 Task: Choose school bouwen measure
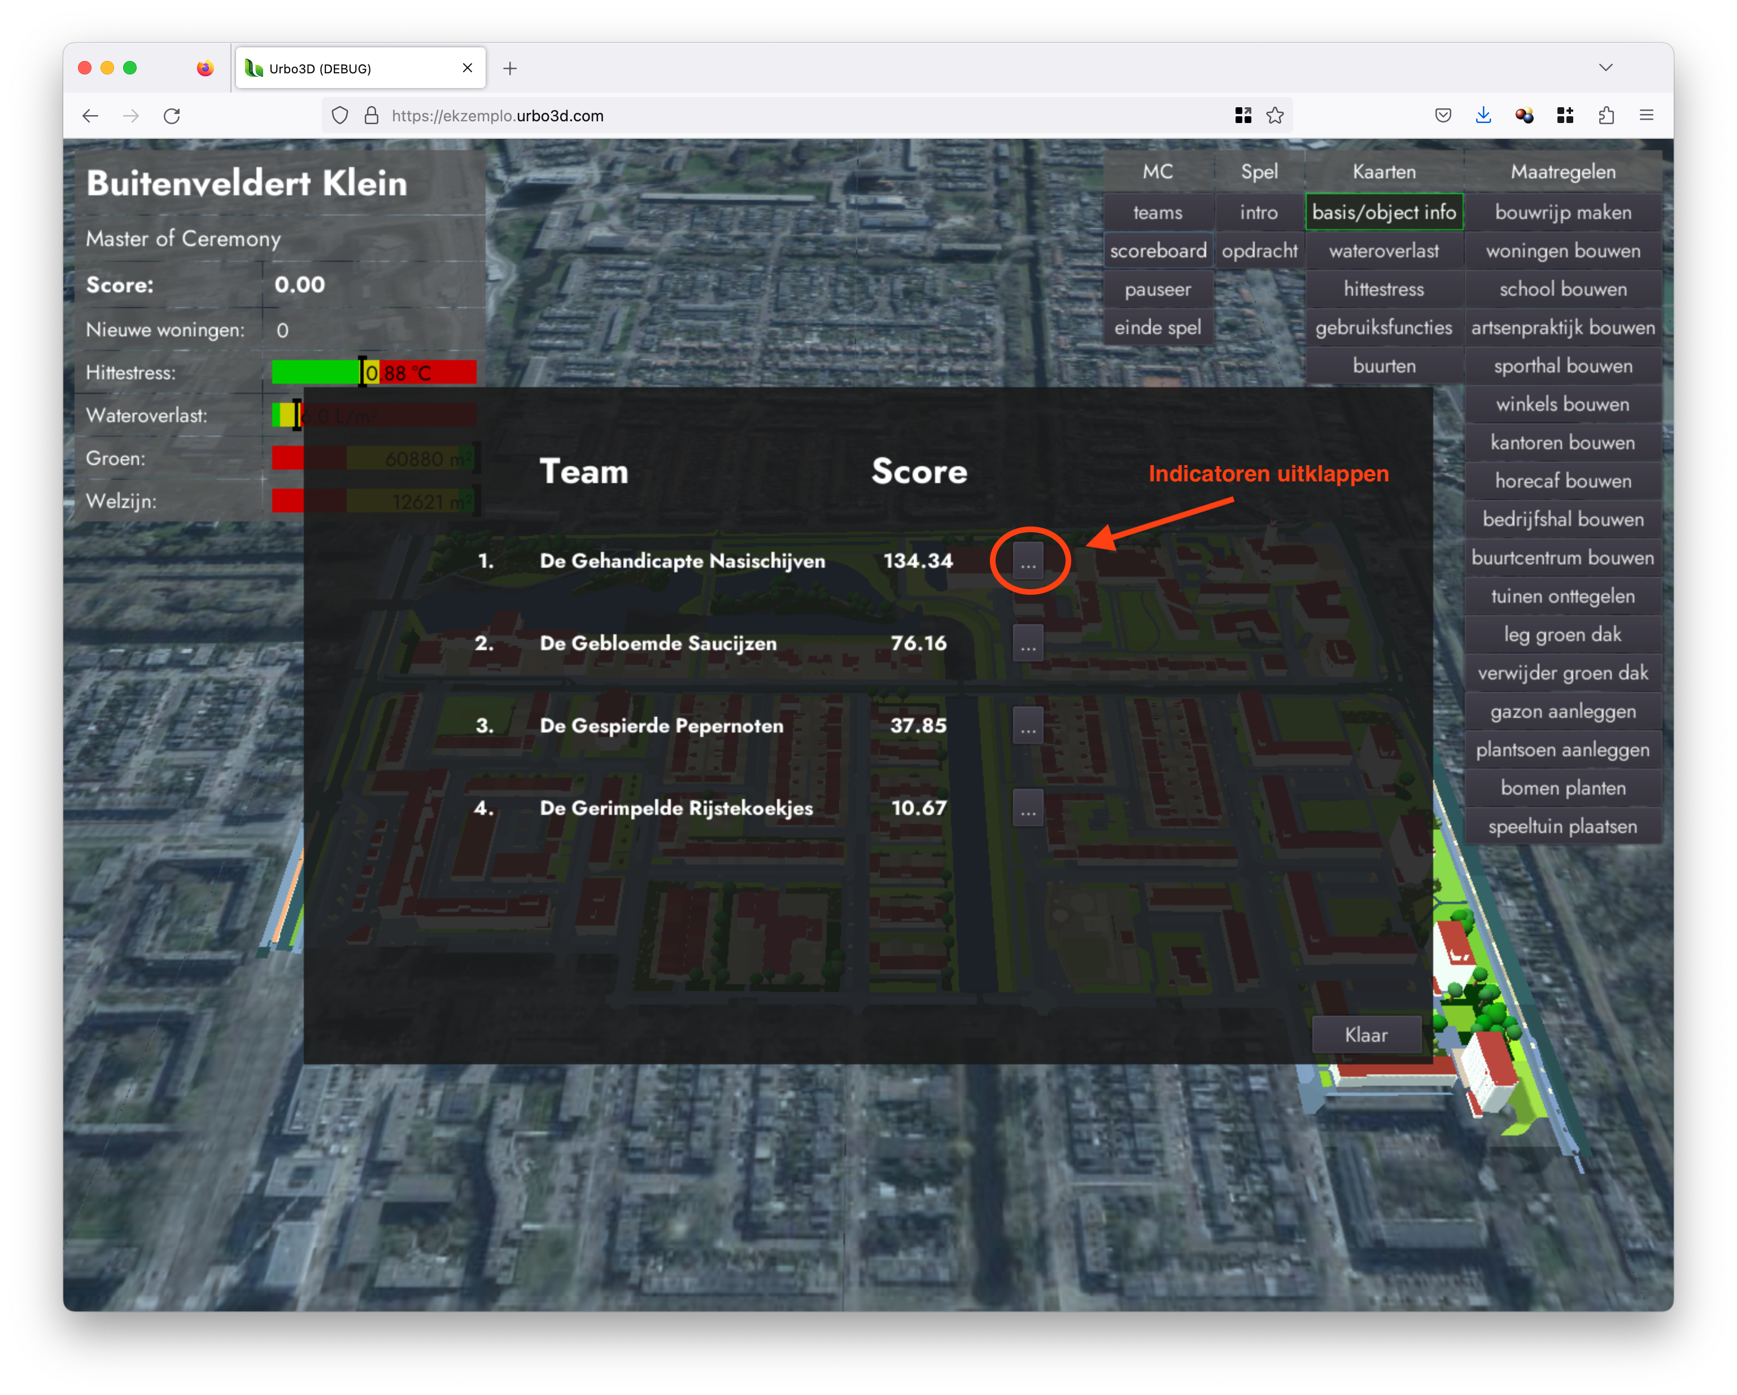pyautogui.click(x=1563, y=290)
